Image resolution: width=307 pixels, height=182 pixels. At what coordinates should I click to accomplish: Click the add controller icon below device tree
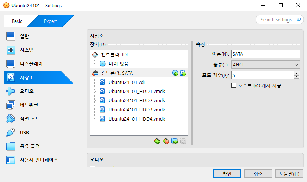(x=157, y=141)
